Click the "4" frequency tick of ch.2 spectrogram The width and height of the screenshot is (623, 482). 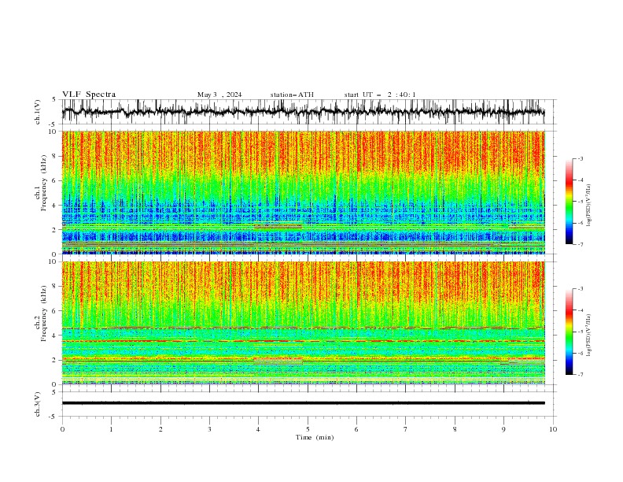55,336
